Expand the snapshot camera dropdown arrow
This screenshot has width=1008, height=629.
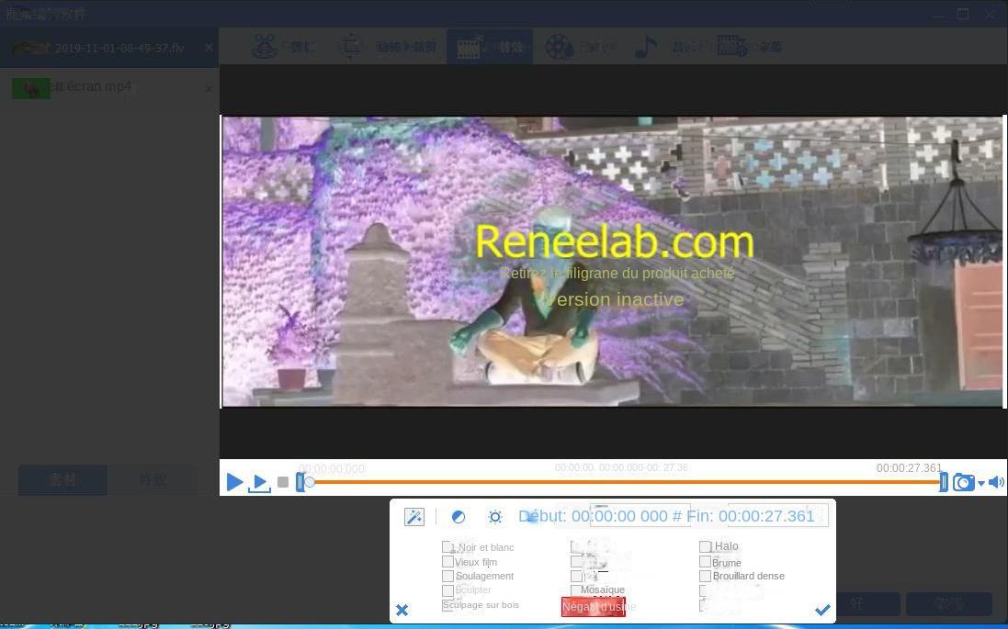pos(981,483)
